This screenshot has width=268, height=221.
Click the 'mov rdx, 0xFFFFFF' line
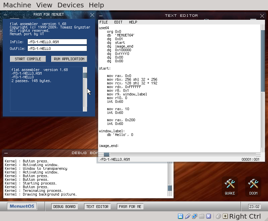[124, 87]
